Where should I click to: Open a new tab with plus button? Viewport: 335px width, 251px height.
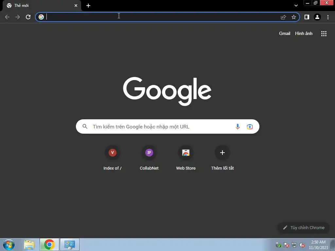[x=88, y=6]
